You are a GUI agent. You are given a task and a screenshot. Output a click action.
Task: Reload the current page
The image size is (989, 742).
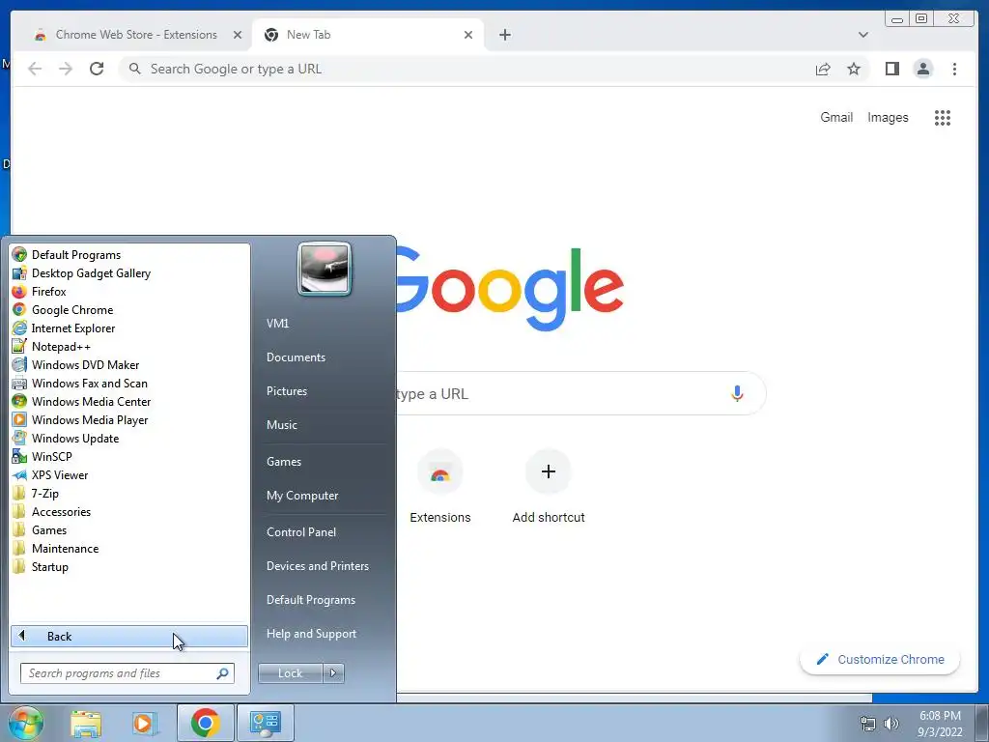coord(97,69)
